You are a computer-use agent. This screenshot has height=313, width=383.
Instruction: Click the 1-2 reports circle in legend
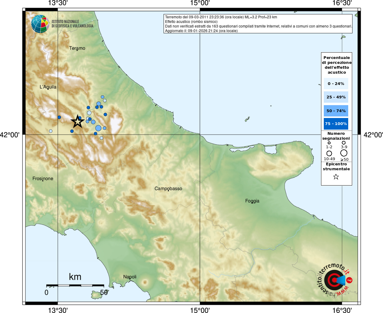tap(329, 143)
